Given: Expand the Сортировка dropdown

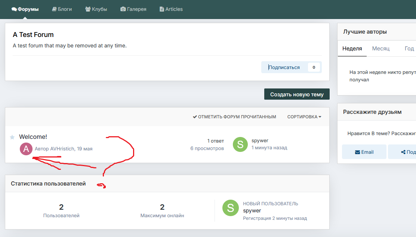Looking at the screenshot, I should (x=304, y=117).
